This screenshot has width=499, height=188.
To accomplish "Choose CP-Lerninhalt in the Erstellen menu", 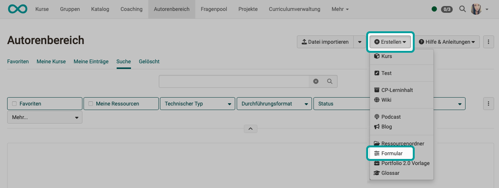I will click(402, 90).
